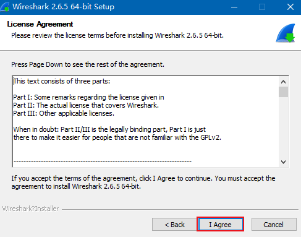The image size is (301, 237).
Task: Click the 'When in doubt' line
Action: (x=109, y=129)
